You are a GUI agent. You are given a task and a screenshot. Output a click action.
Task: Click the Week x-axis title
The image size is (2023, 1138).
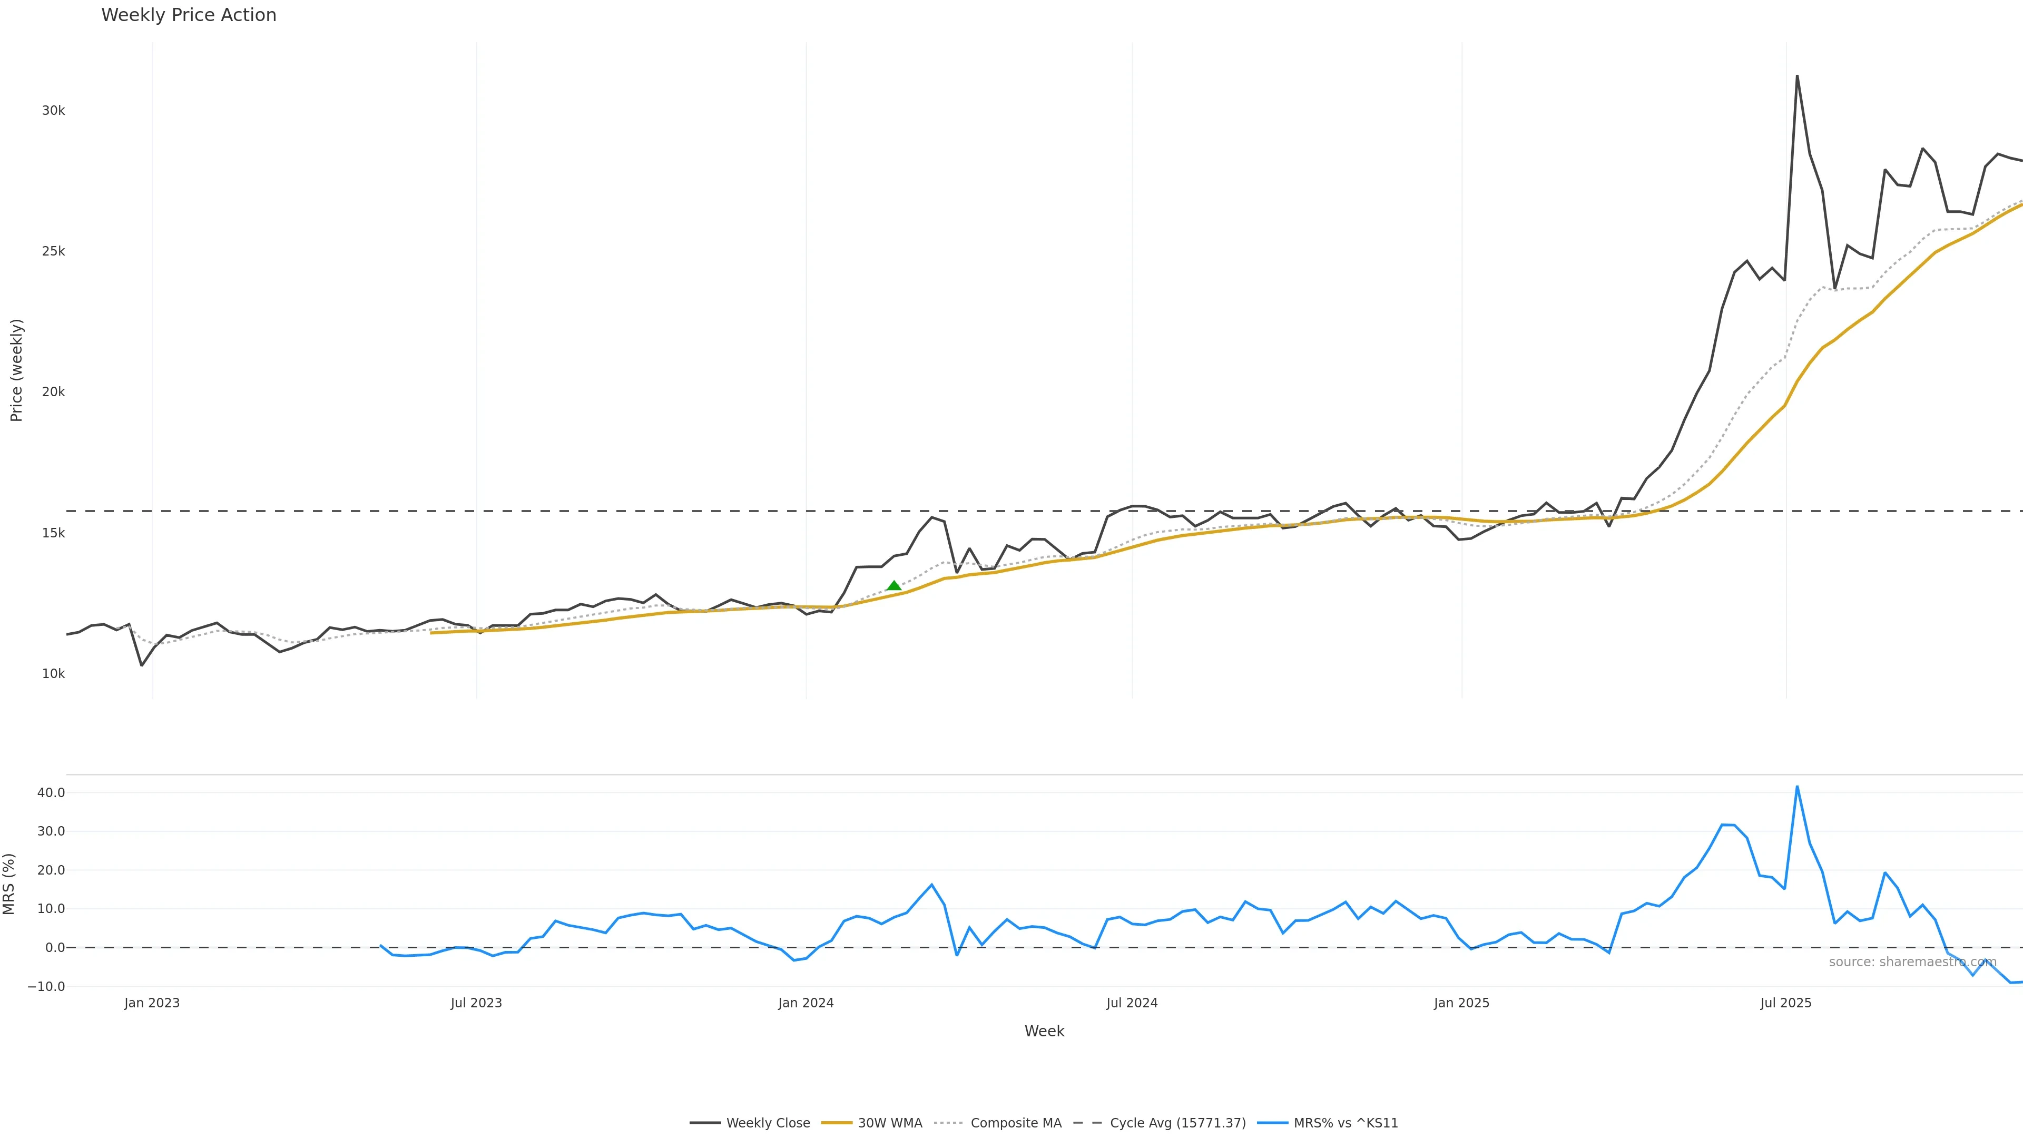pyautogui.click(x=1044, y=1031)
